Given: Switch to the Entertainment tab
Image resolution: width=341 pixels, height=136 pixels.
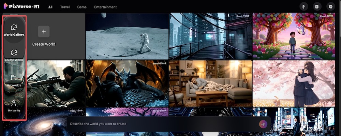Looking at the screenshot, I should 105,7.
